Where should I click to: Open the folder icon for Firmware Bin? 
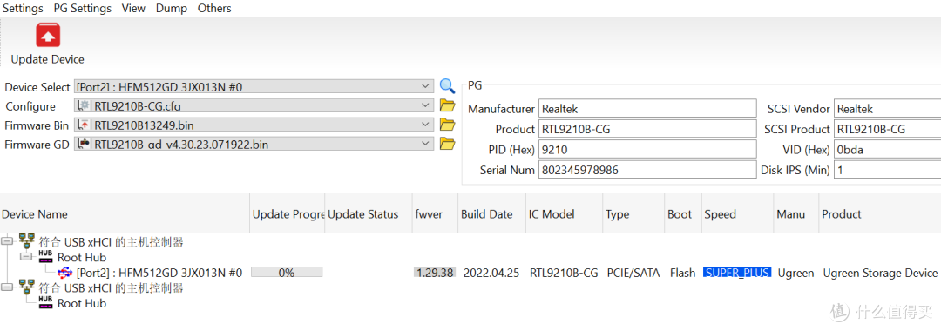click(447, 125)
